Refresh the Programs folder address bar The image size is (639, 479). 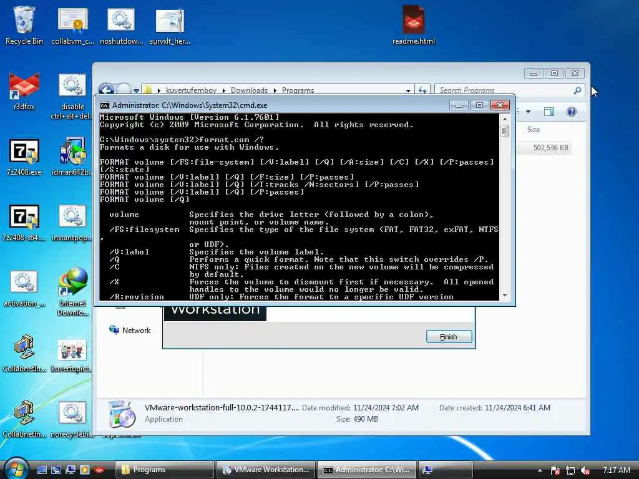coord(422,90)
